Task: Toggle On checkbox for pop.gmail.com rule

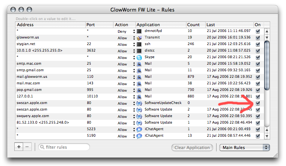Action: 258,90
